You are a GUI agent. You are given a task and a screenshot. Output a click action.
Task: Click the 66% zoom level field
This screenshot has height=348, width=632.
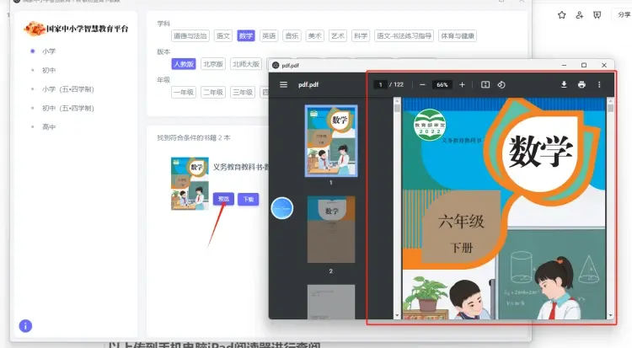tap(442, 84)
